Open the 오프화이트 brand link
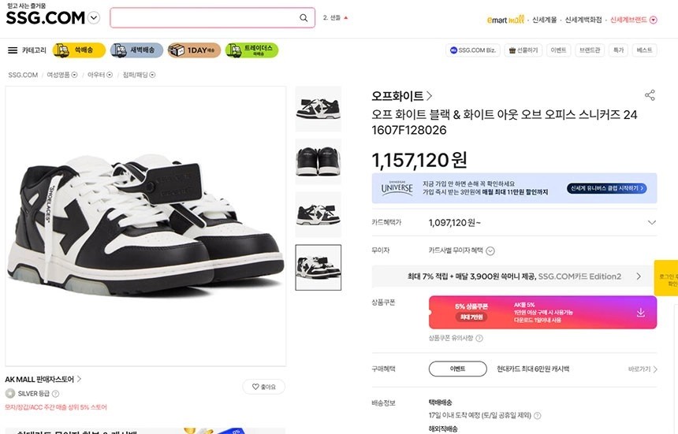This screenshot has width=678, height=434. pyautogui.click(x=402, y=96)
